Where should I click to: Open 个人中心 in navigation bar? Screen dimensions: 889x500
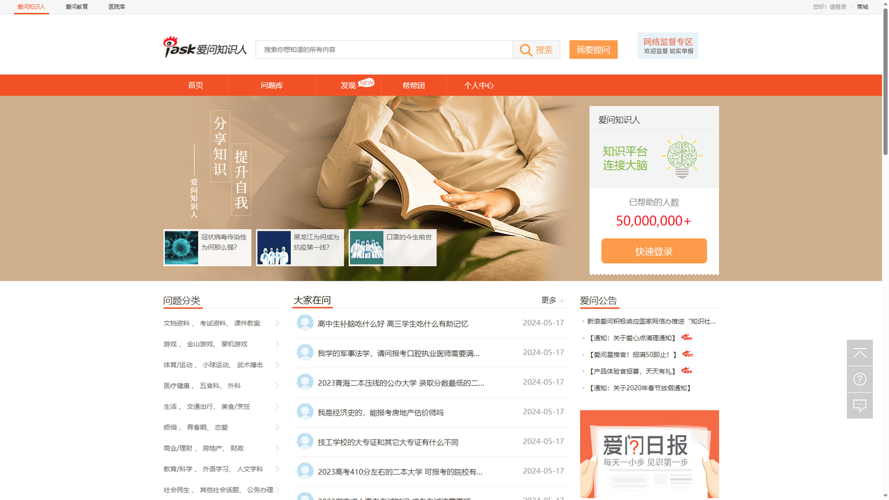(x=479, y=85)
